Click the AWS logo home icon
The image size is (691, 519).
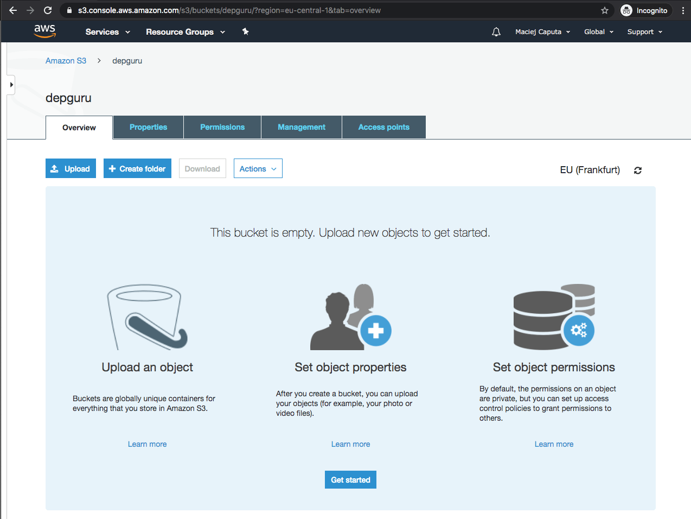point(44,31)
